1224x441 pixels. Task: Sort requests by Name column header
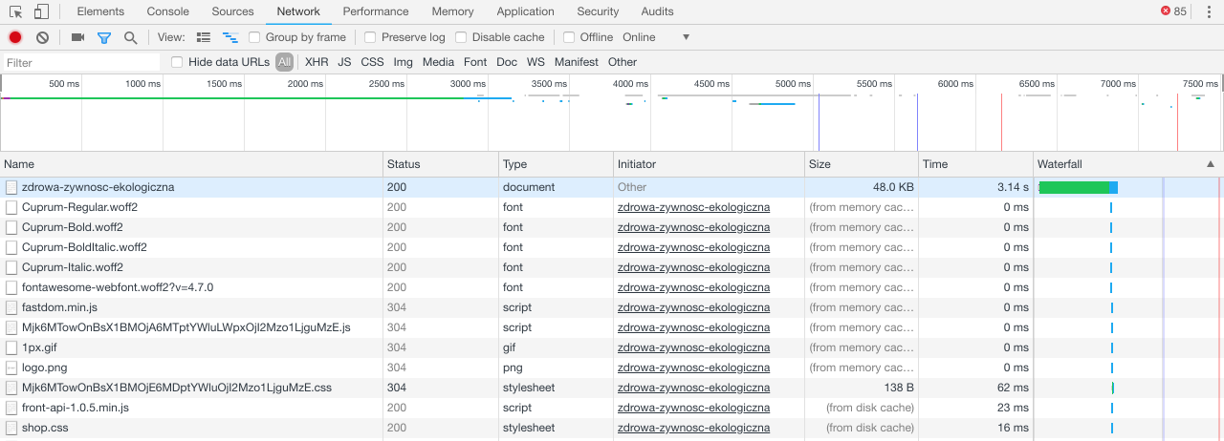click(191, 164)
